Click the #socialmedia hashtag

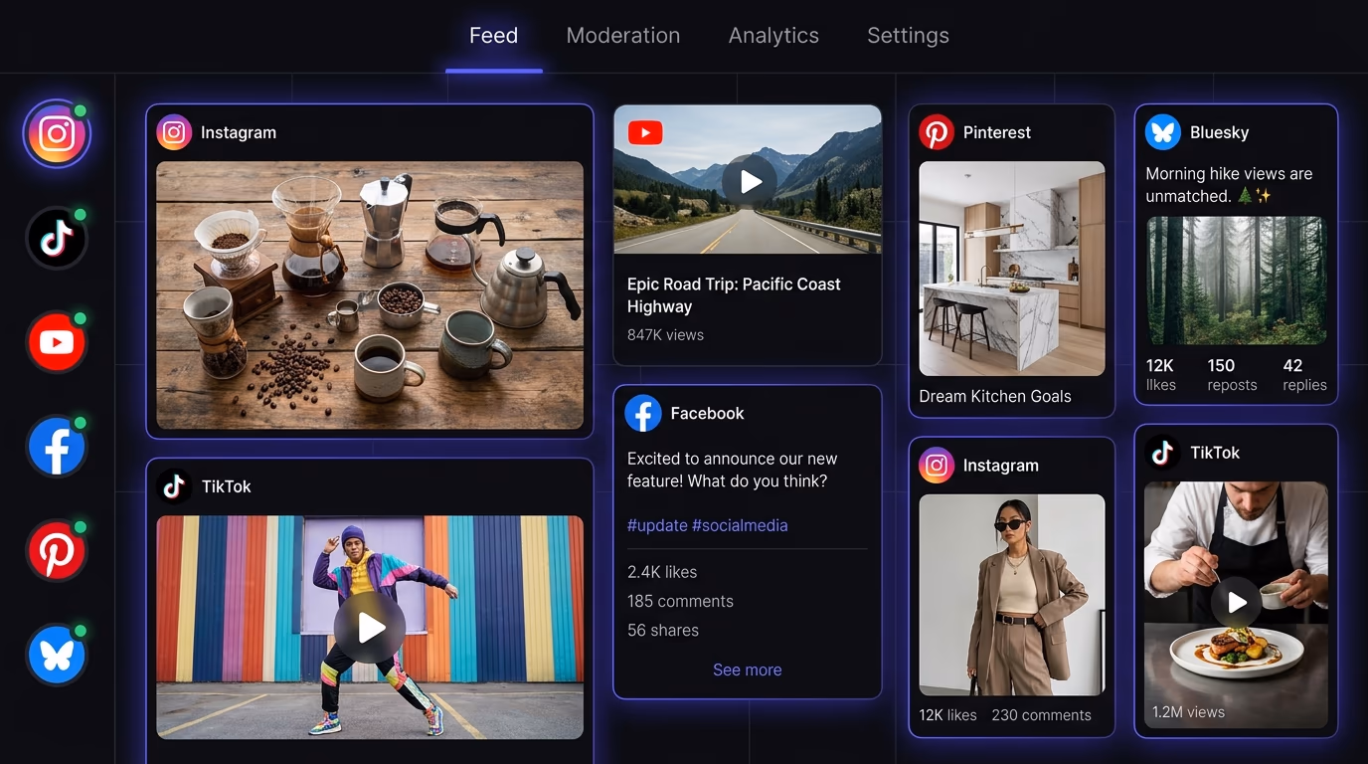pos(740,525)
